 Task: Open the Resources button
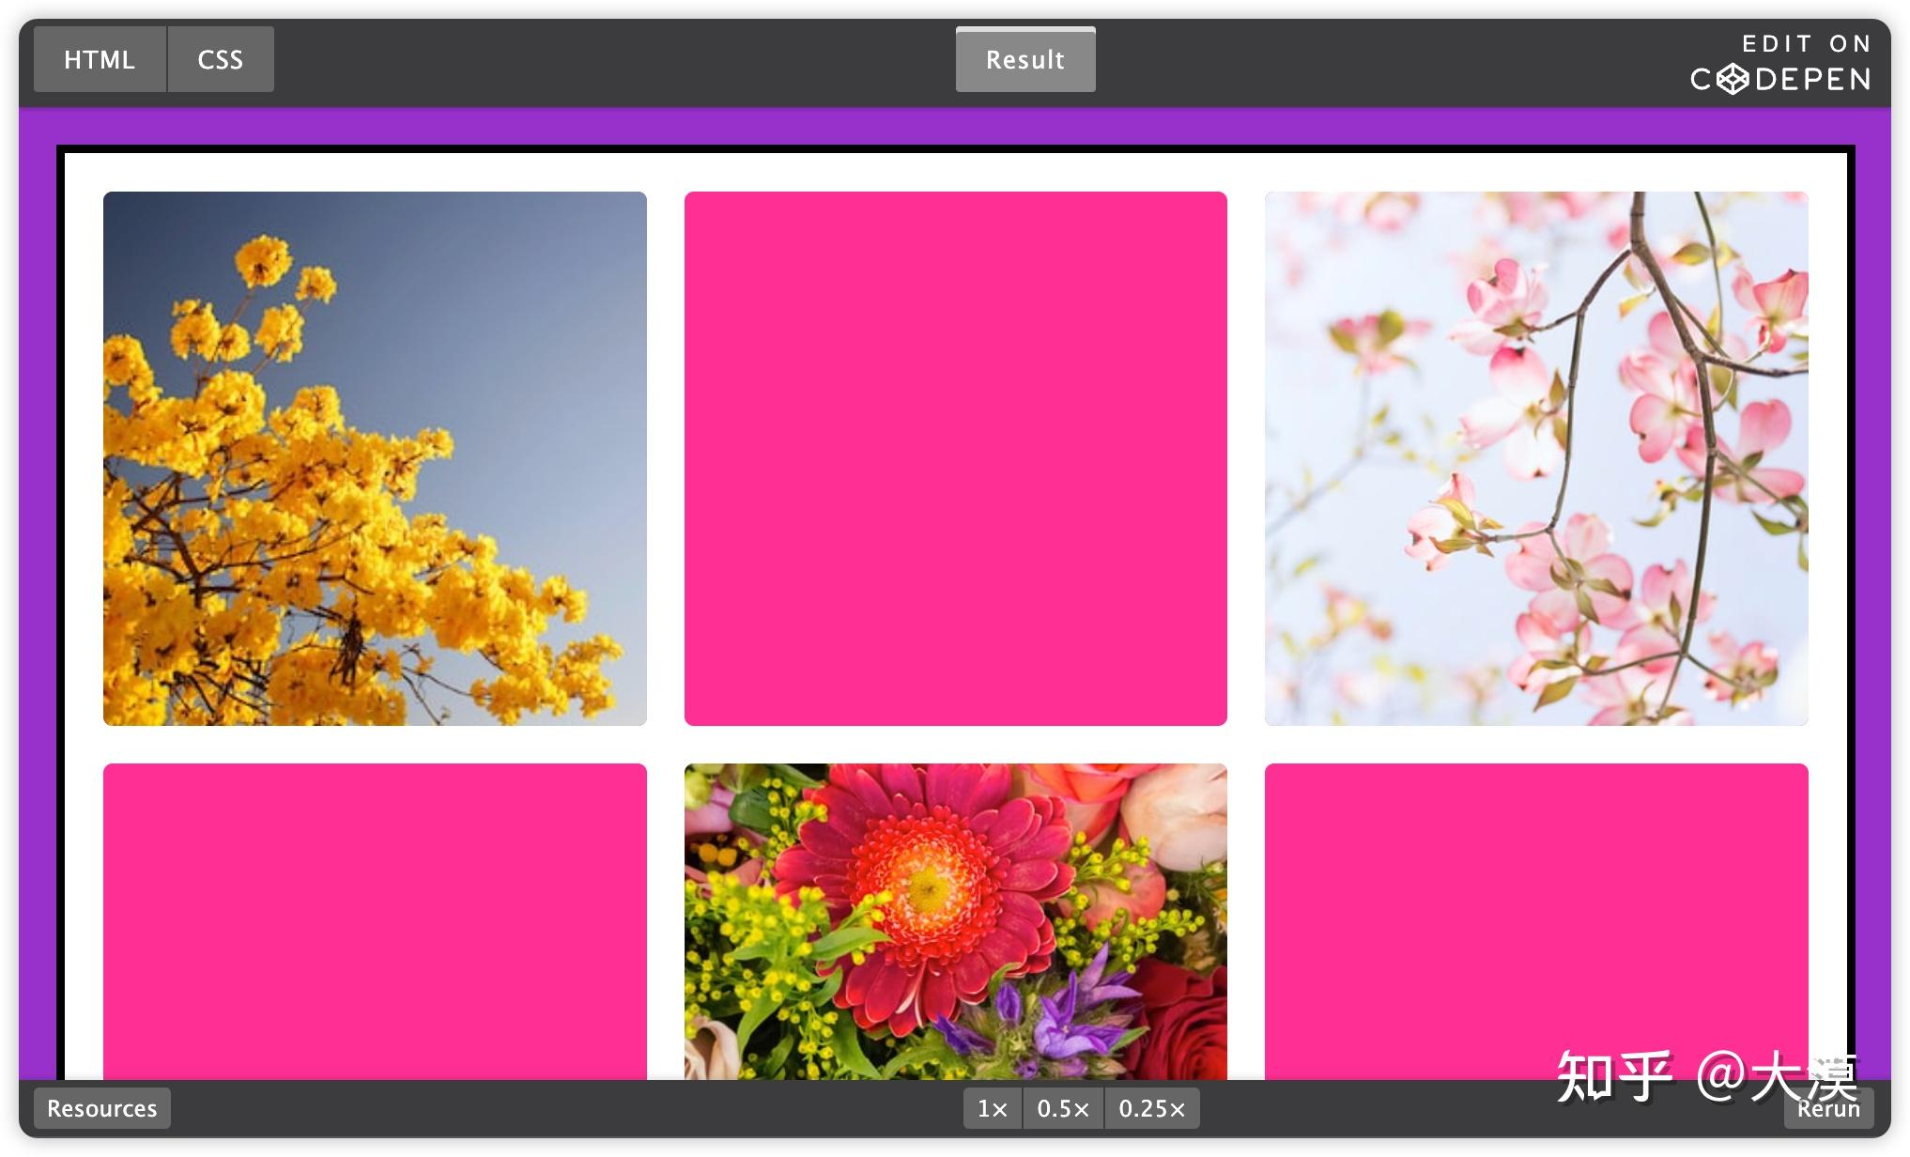click(x=102, y=1108)
